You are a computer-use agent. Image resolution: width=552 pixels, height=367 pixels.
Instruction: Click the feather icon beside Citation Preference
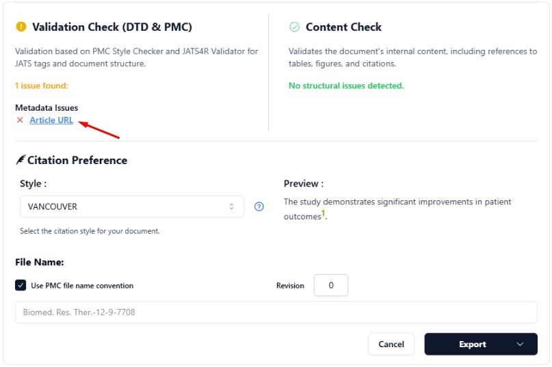point(20,161)
